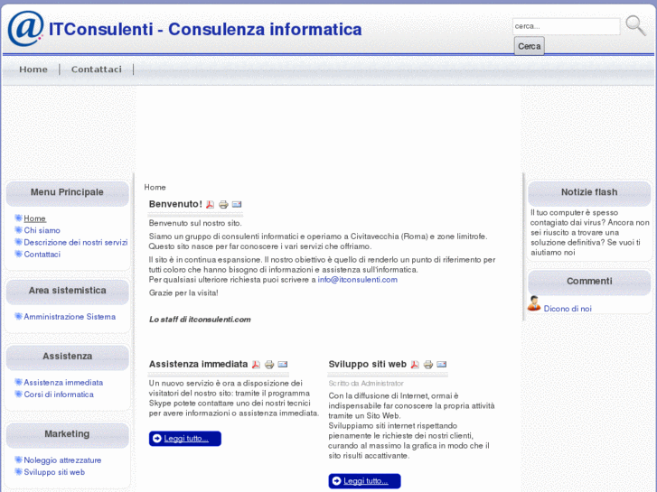The image size is (657, 492).
Task: Open PDF icon for Assistenza immediata article
Action: [x=256, y=365]
